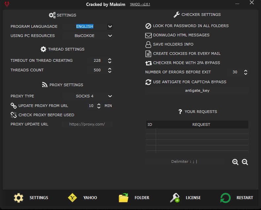Screen dimensions: 261x210
Task: Click the YAHOO - v2.6.1 link
Action: coord(140,4)
